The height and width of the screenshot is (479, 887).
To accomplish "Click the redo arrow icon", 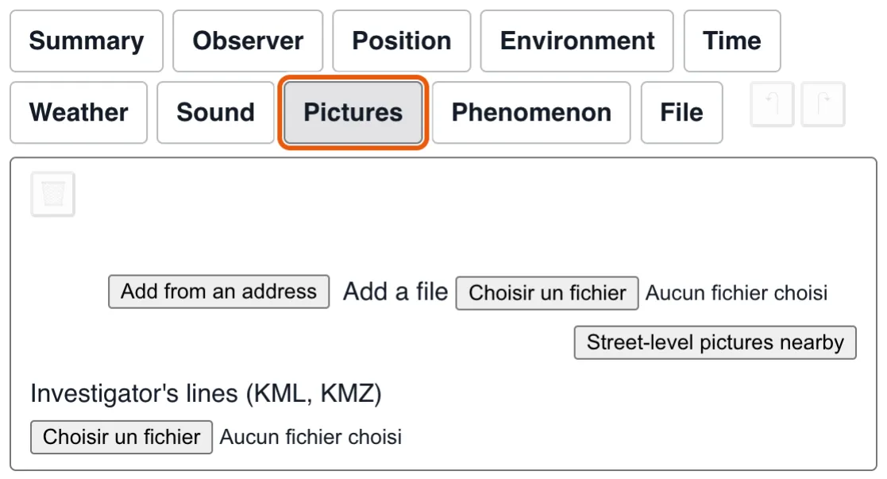I will (823, 104).
